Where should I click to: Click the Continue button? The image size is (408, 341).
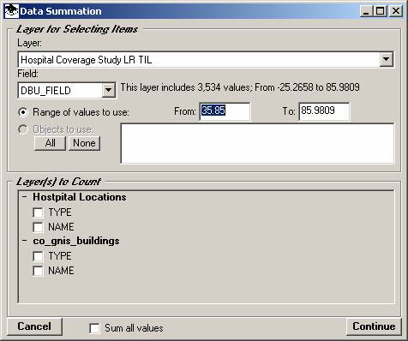(374, 326)
